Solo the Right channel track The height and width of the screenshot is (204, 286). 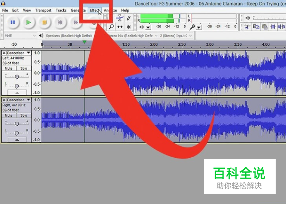click(x=24, y=115)
